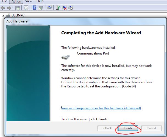
Task: Open the Action menu
Action: [16, 1]
